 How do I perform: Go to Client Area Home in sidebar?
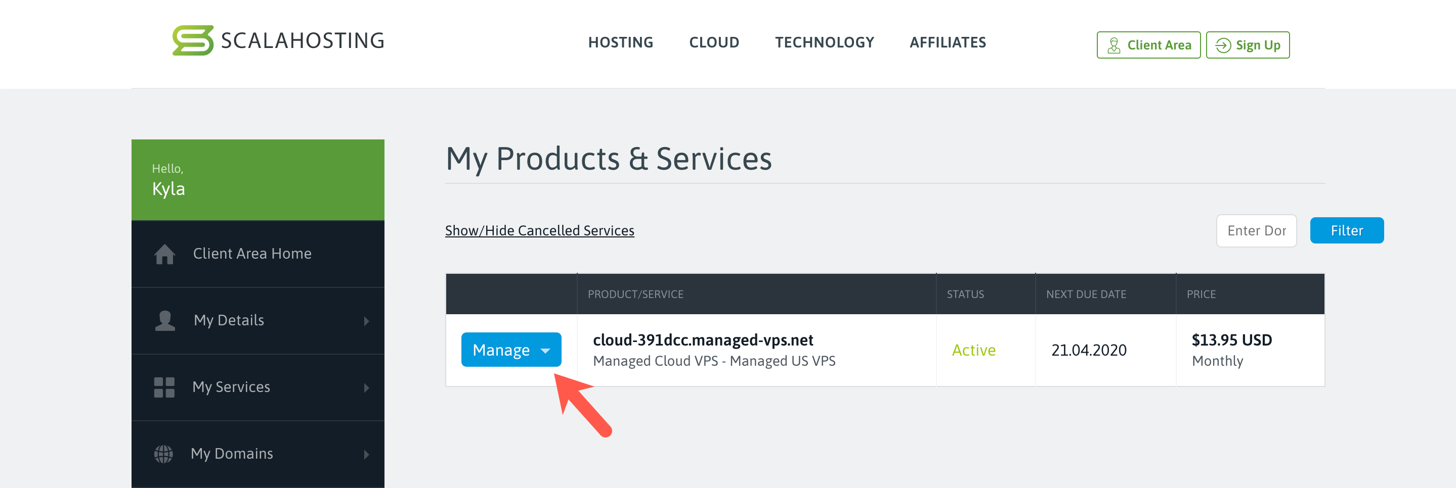pyautogui.click(x=258, y=254)
